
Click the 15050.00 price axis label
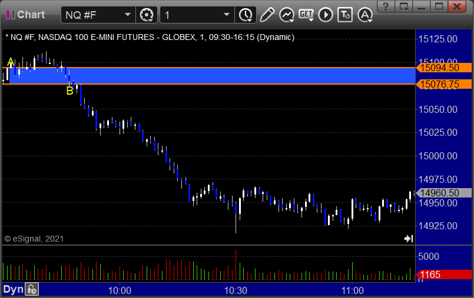point(437,109)
